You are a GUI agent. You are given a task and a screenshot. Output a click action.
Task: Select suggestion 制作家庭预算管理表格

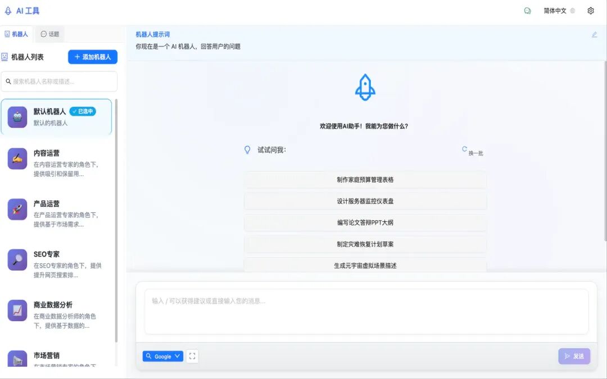pyautogui.click(x=365, y=180)
